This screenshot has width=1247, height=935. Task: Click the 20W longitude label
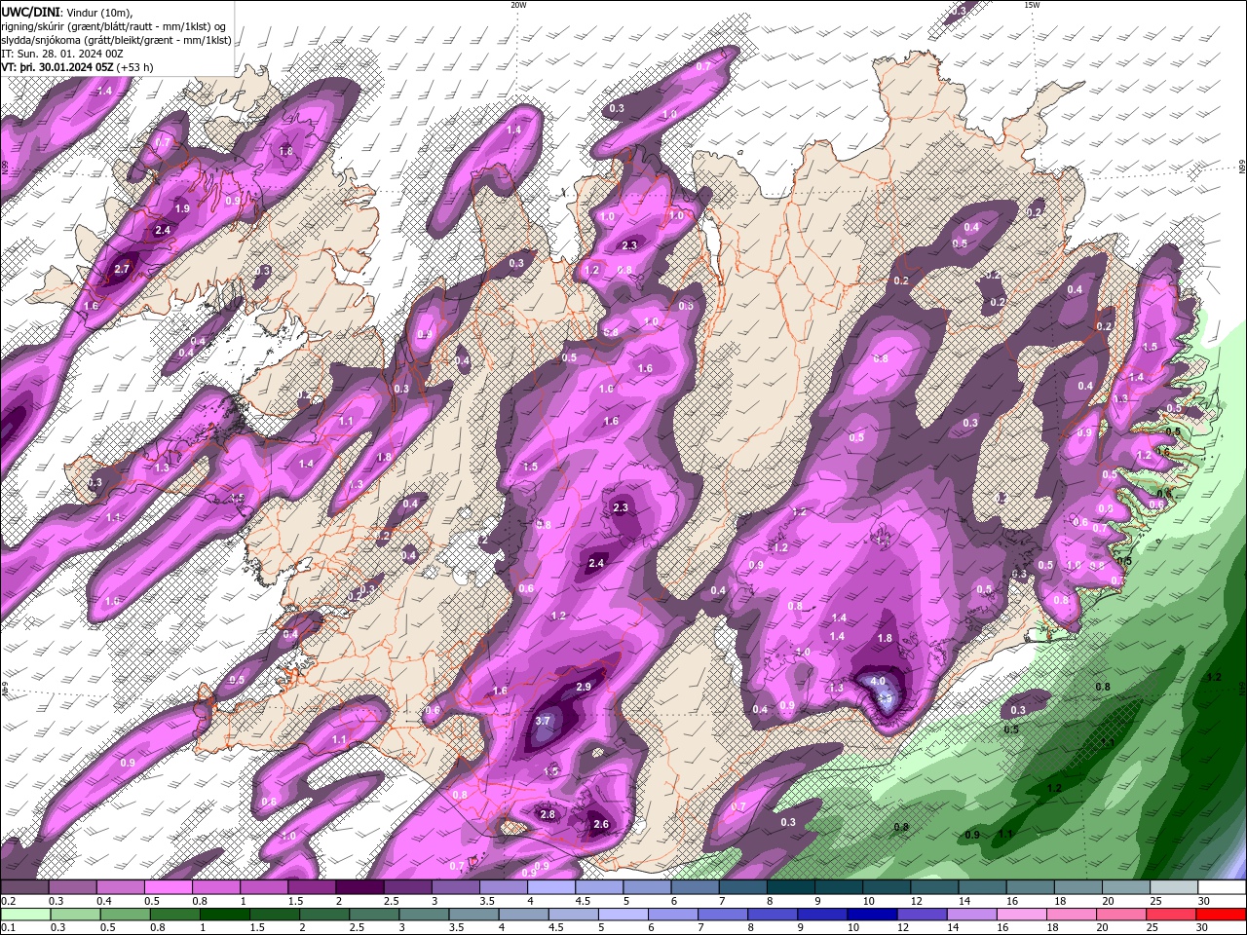(x=518, y=5)
